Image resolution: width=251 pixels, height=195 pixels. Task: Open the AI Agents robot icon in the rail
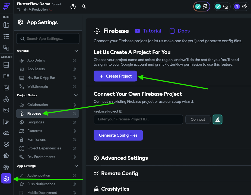(x=6, y=156)
